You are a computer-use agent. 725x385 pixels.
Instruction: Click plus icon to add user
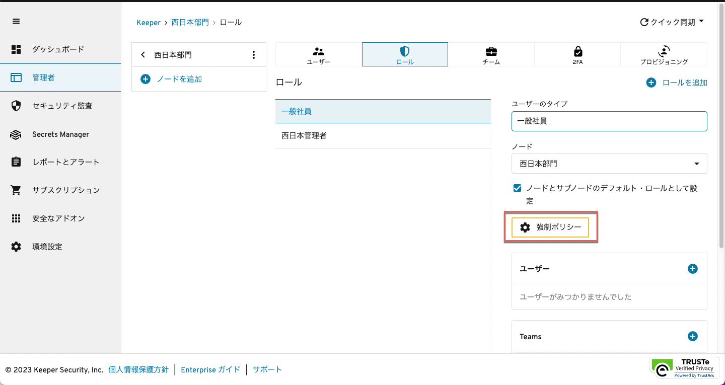tap(693, 269)
